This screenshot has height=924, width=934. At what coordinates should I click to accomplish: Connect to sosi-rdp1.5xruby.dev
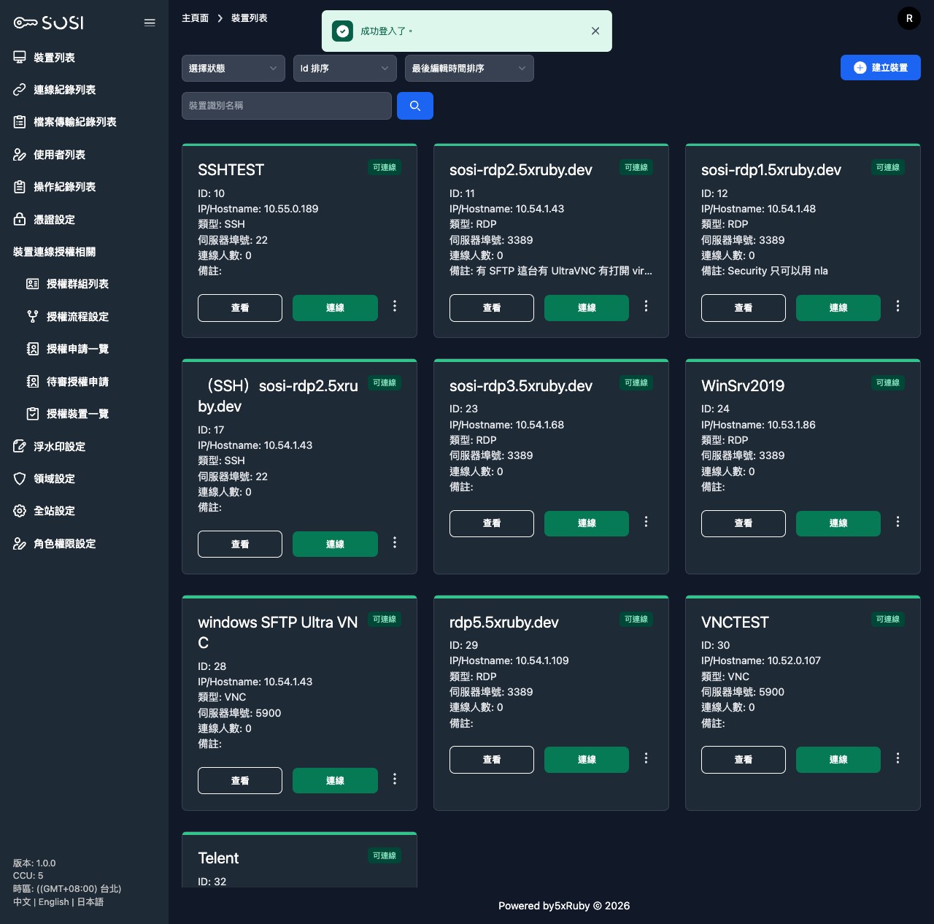838,308
